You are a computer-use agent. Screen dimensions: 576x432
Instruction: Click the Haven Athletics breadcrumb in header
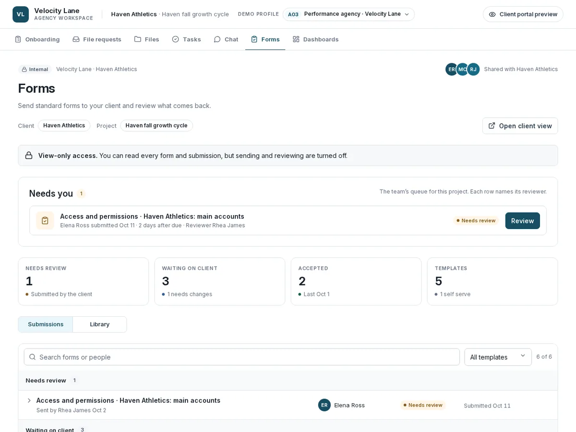point(134,14)
